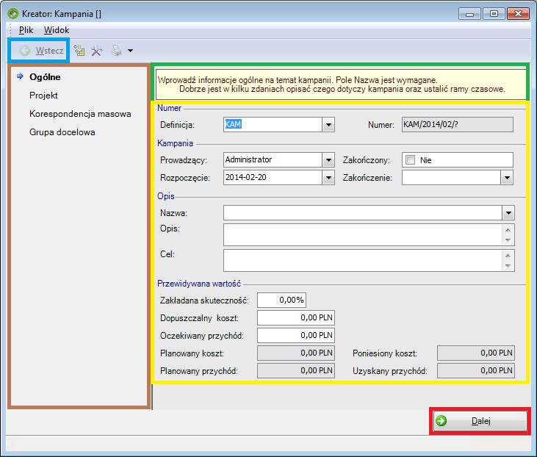Click the Planowany przychód value field
Image resolution: width=537 pixels, height=457 pixels.
pos(296,371)
